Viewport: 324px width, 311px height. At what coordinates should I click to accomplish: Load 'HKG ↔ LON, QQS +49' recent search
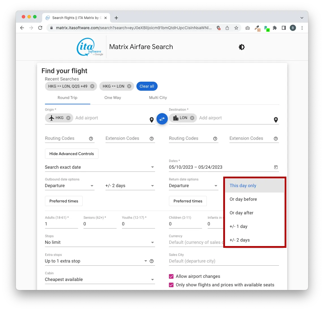(x=68, y=86)
